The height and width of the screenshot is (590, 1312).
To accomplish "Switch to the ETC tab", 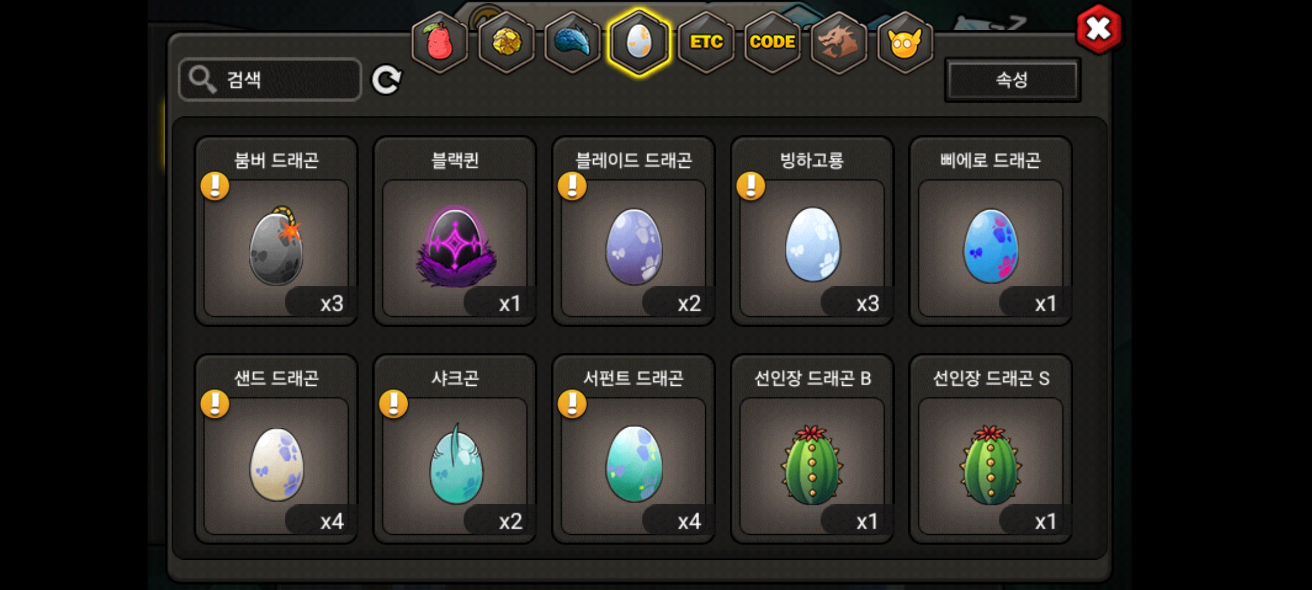I will pos(706,43).
